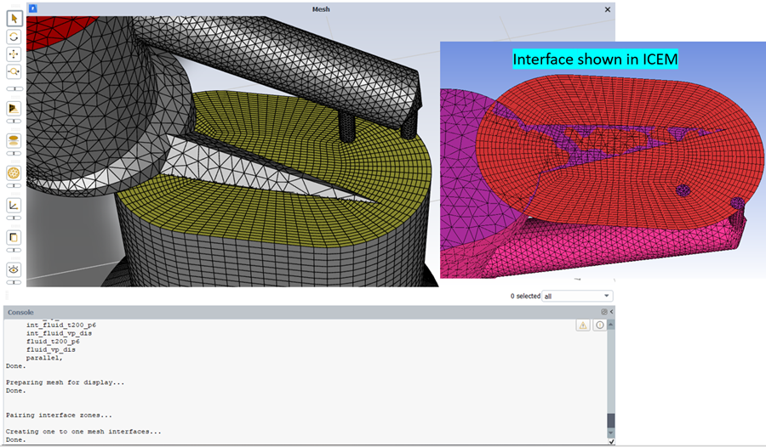Click the 'int_fluid_vp_dis' console line

59,333
